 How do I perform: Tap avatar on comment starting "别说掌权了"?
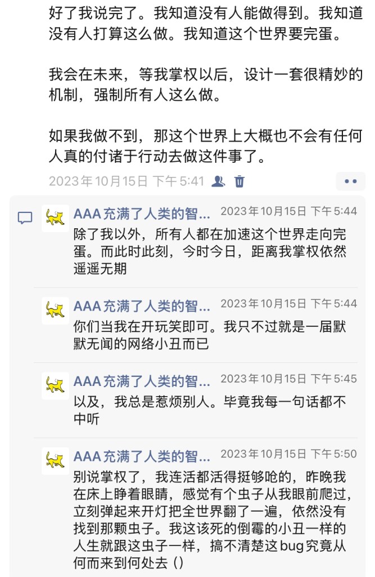(55, 460)
